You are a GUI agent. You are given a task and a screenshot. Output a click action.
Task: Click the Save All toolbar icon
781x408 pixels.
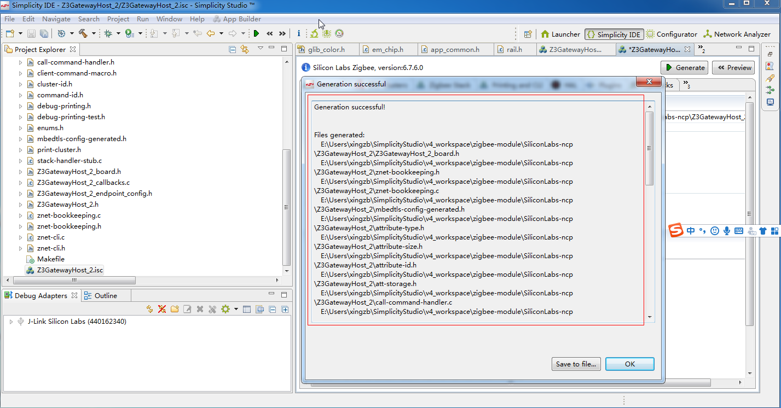(43, 33)
